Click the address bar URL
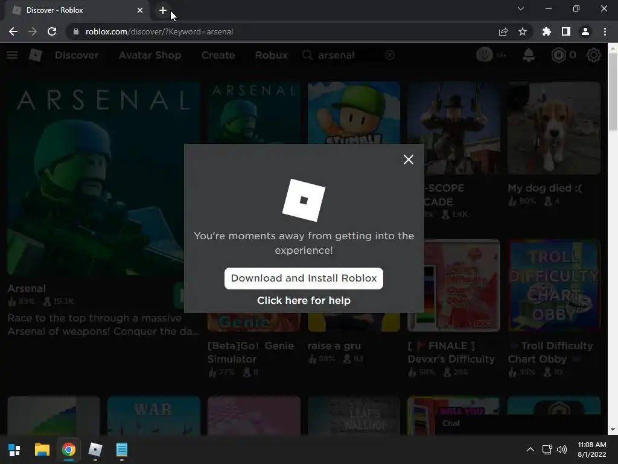Screen dimensions: 618x464 pos(159,31)
